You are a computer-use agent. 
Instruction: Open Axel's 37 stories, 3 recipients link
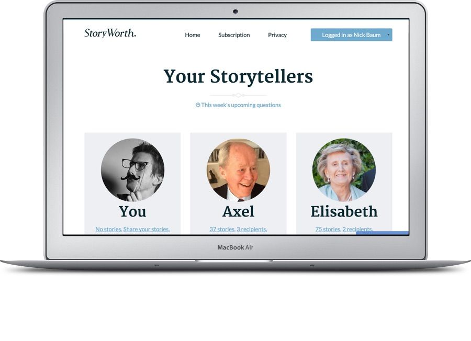point(238,229)
